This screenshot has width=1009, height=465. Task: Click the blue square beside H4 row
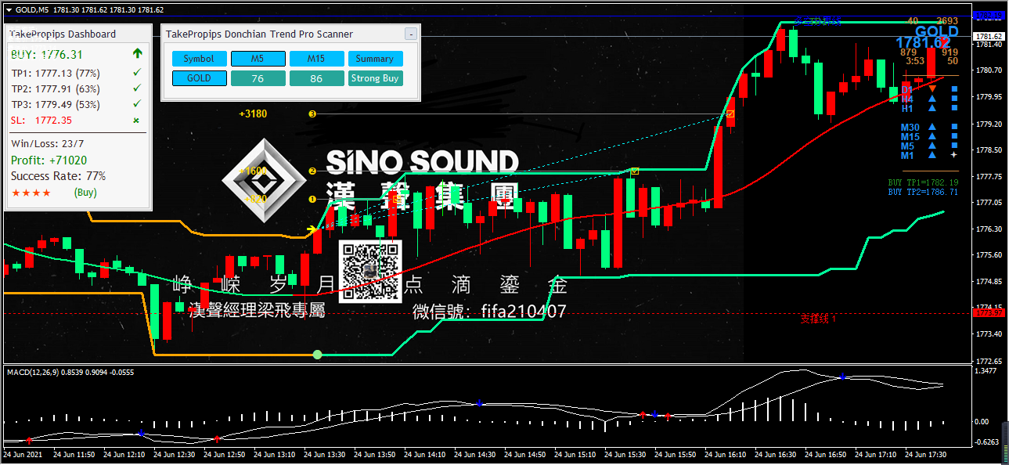(954, 99)
